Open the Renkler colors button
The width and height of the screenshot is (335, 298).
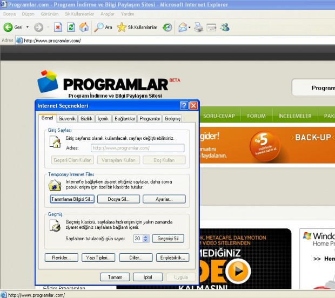click(62, 258)
